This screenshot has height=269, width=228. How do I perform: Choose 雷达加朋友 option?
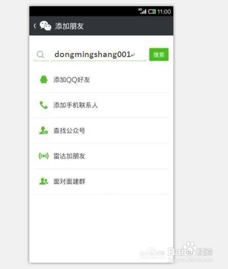[101, 156]
